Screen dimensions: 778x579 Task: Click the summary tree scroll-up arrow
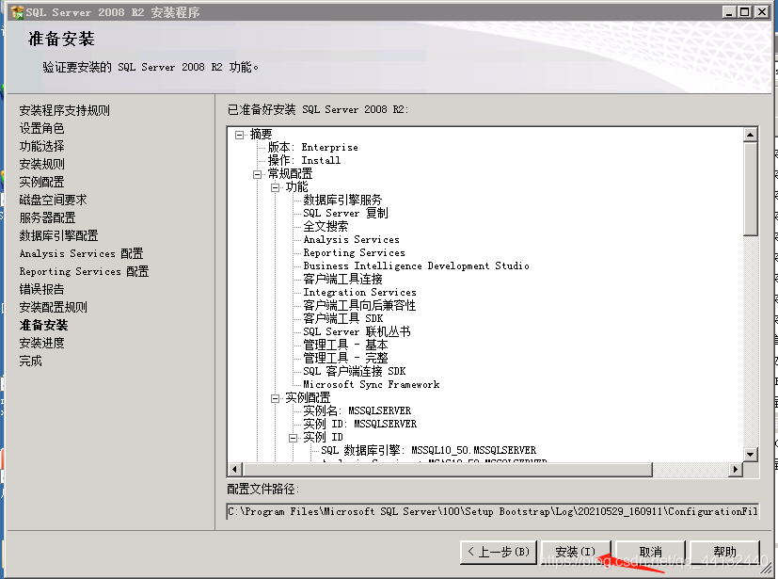[750, 135]
